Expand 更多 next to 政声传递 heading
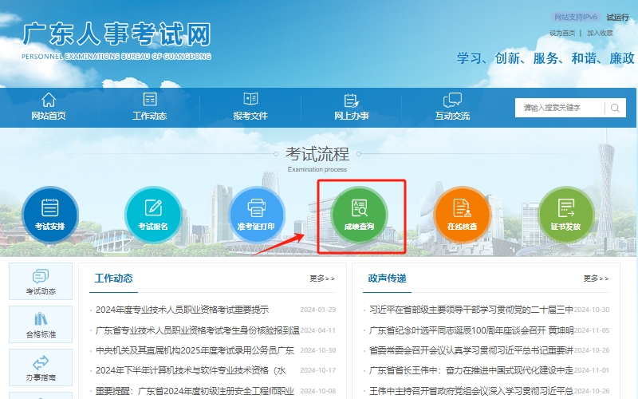This screenshot has height=399, width=638. click(596, 279)
